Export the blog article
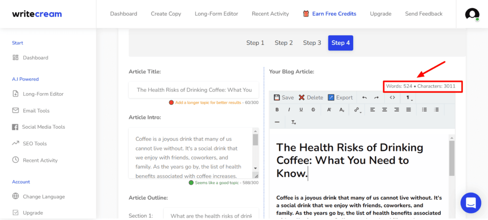The height and width of the screenshot is (220, 488). pos(340,98)
